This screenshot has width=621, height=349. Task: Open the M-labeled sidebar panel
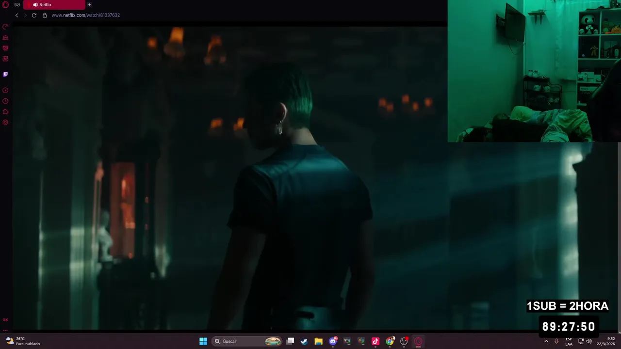pyautogui.click(x=5, y=59)
